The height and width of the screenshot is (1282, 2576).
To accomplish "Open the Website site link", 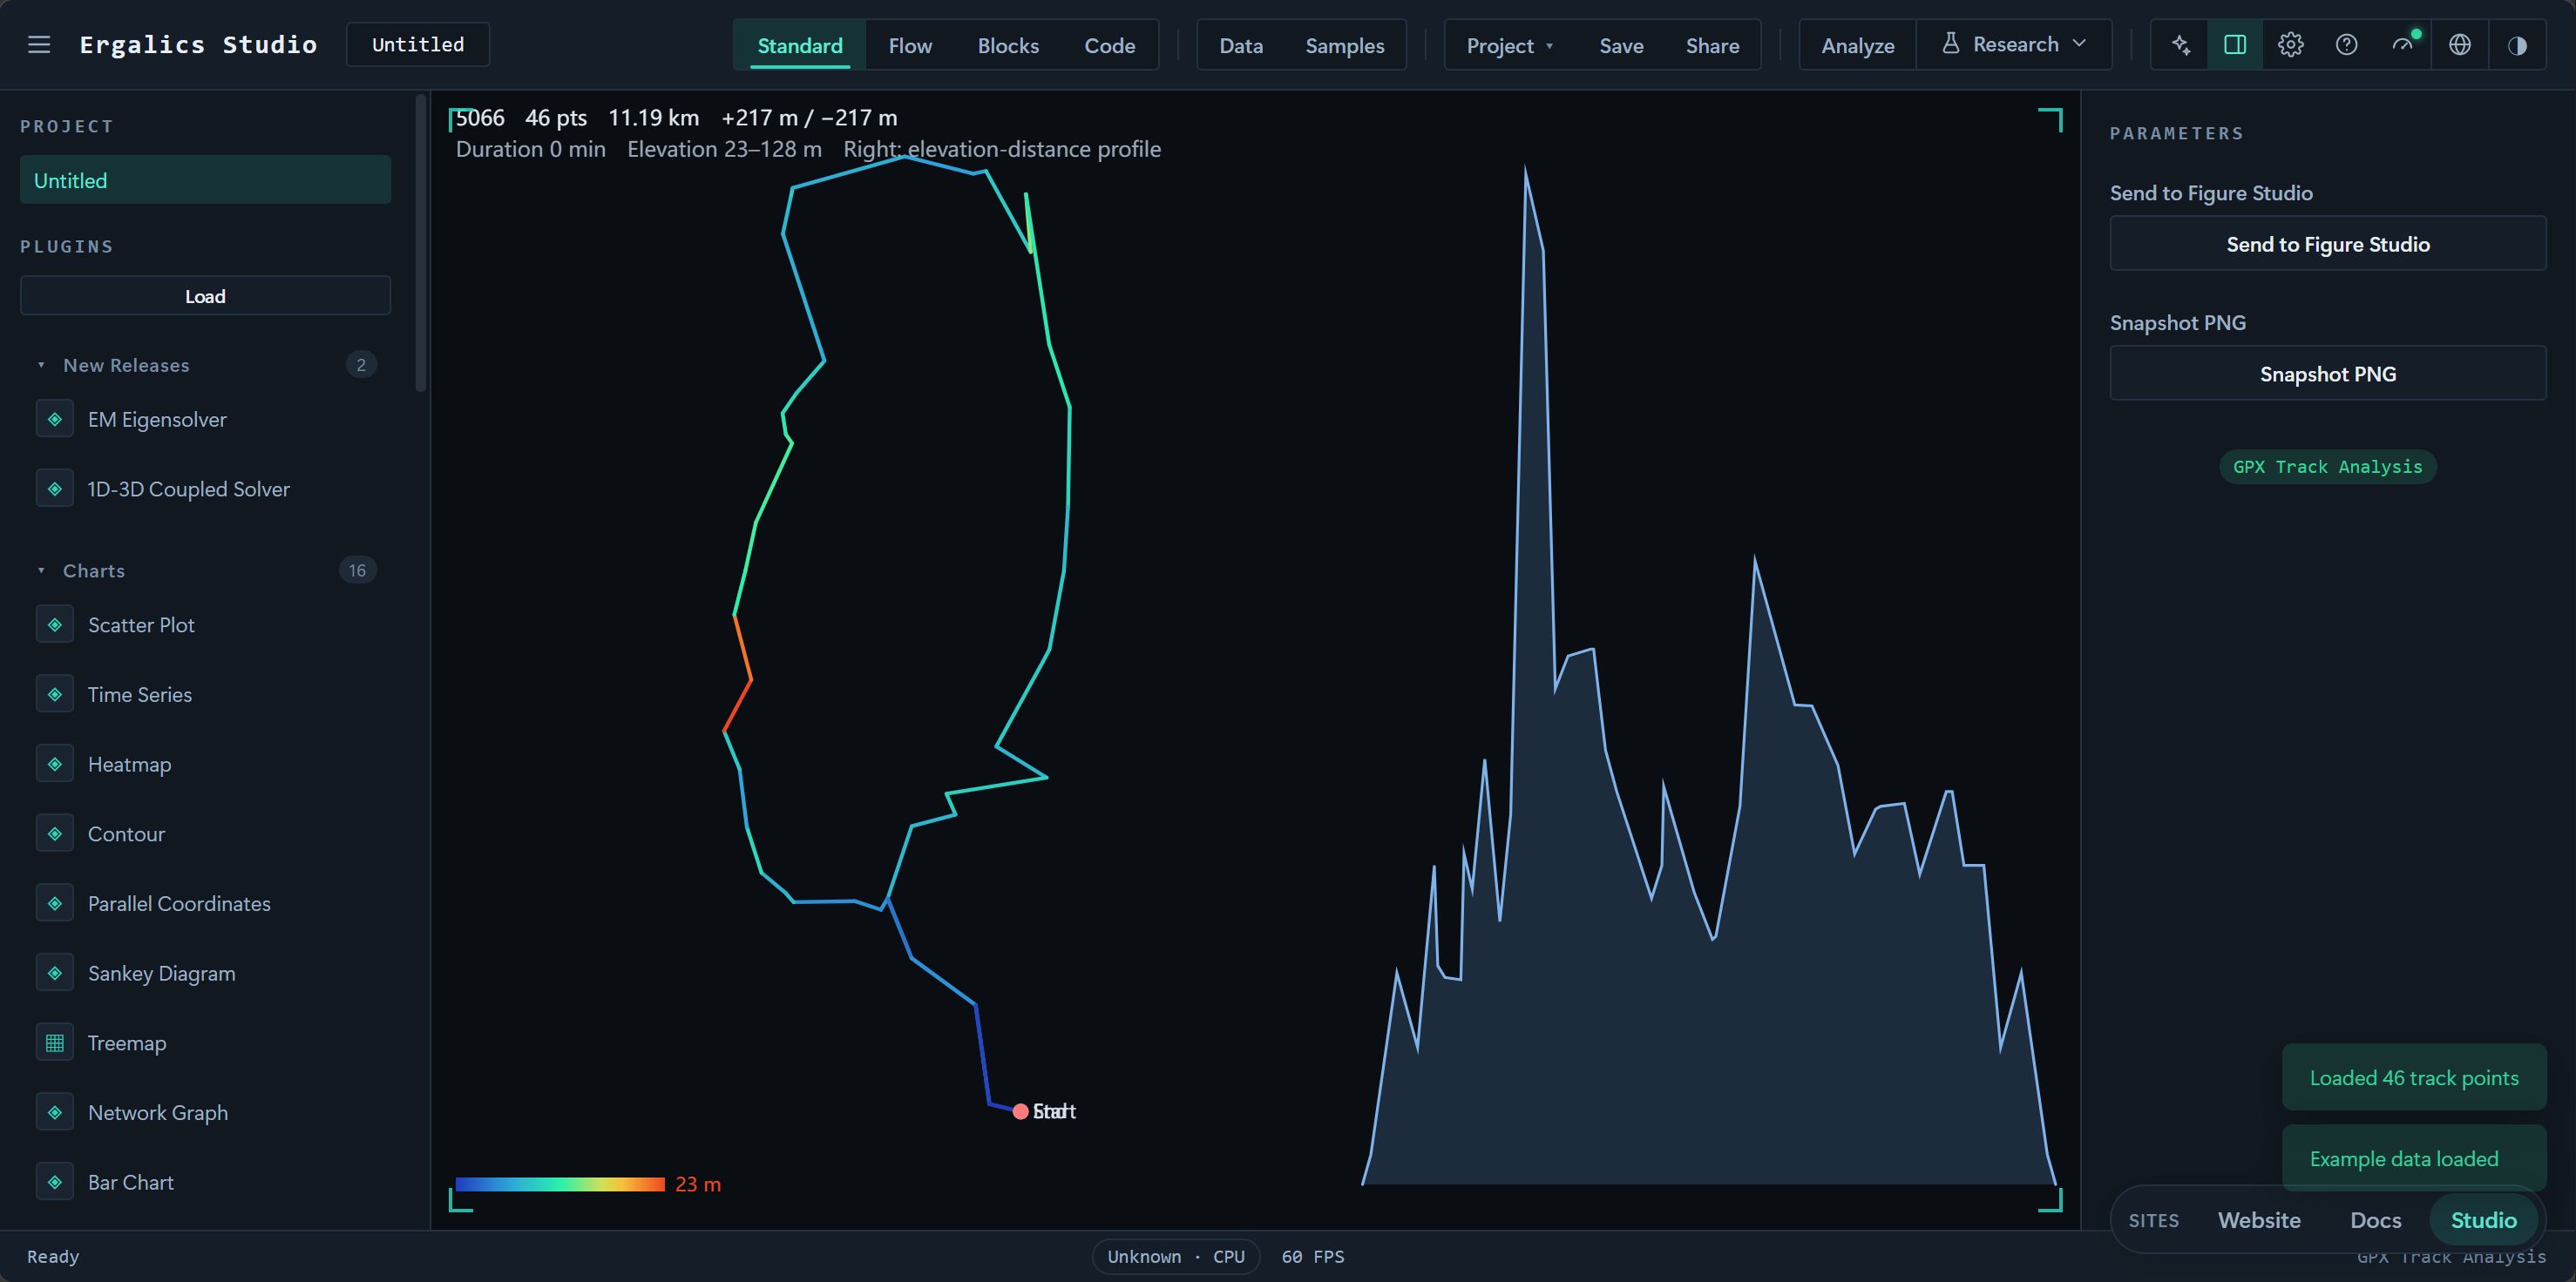I will click(2259, 1220).
